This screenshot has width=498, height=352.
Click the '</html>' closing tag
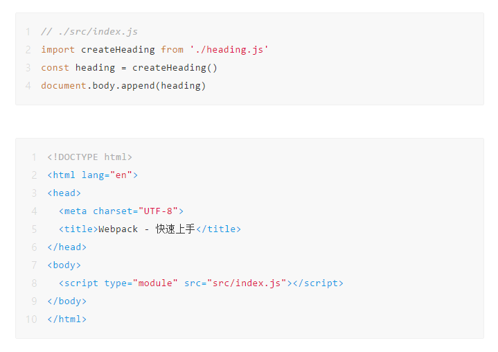pyautogui.click(x=66, y=319)
